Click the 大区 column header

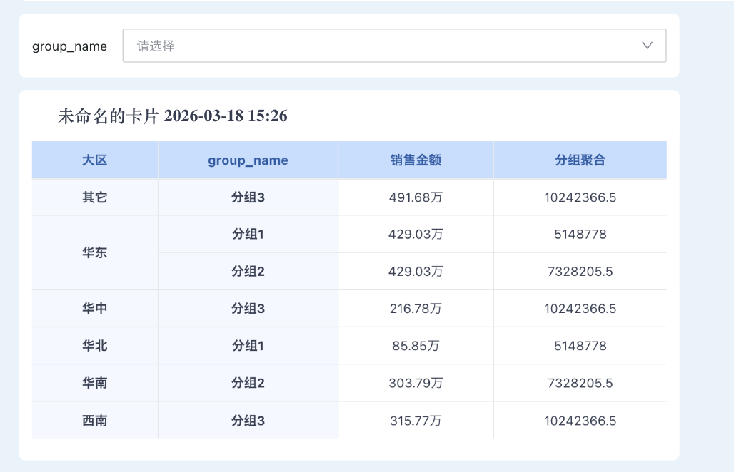pyautogui.click(x=94, y=160)
